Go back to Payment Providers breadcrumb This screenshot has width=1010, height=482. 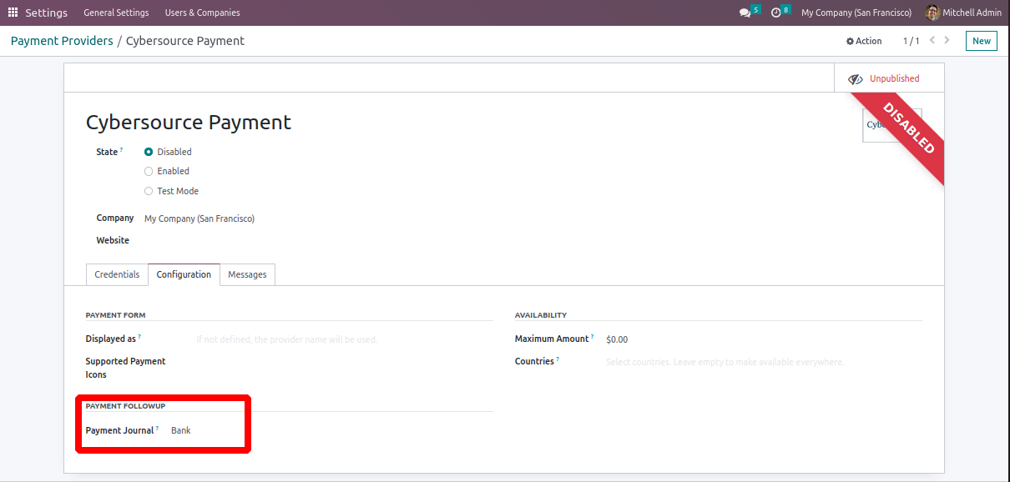click(62, 41)
